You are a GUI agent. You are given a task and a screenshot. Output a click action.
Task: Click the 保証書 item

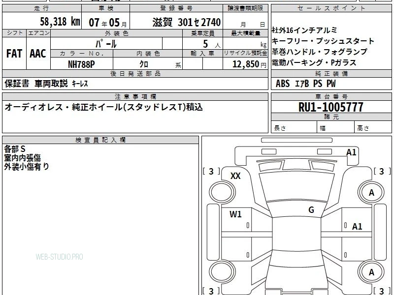pyautogui.click(x=17, y=84)
